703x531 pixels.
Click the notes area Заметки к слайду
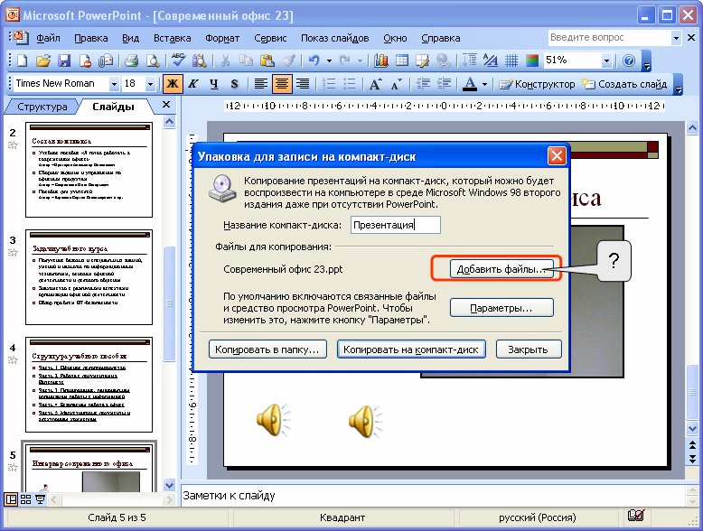click(x=230, y=496)
